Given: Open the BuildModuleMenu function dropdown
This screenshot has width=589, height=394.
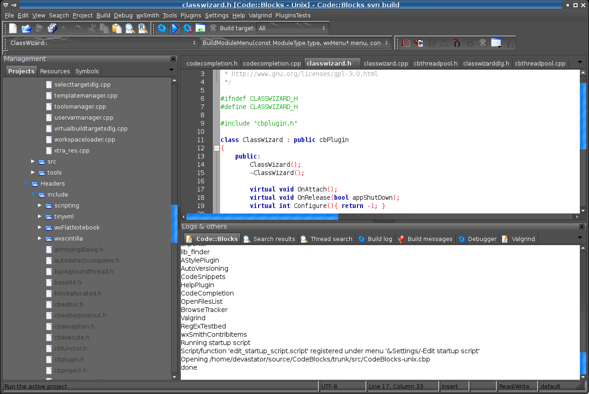Looking at the screenshot, I should click(x=296, y=43).
